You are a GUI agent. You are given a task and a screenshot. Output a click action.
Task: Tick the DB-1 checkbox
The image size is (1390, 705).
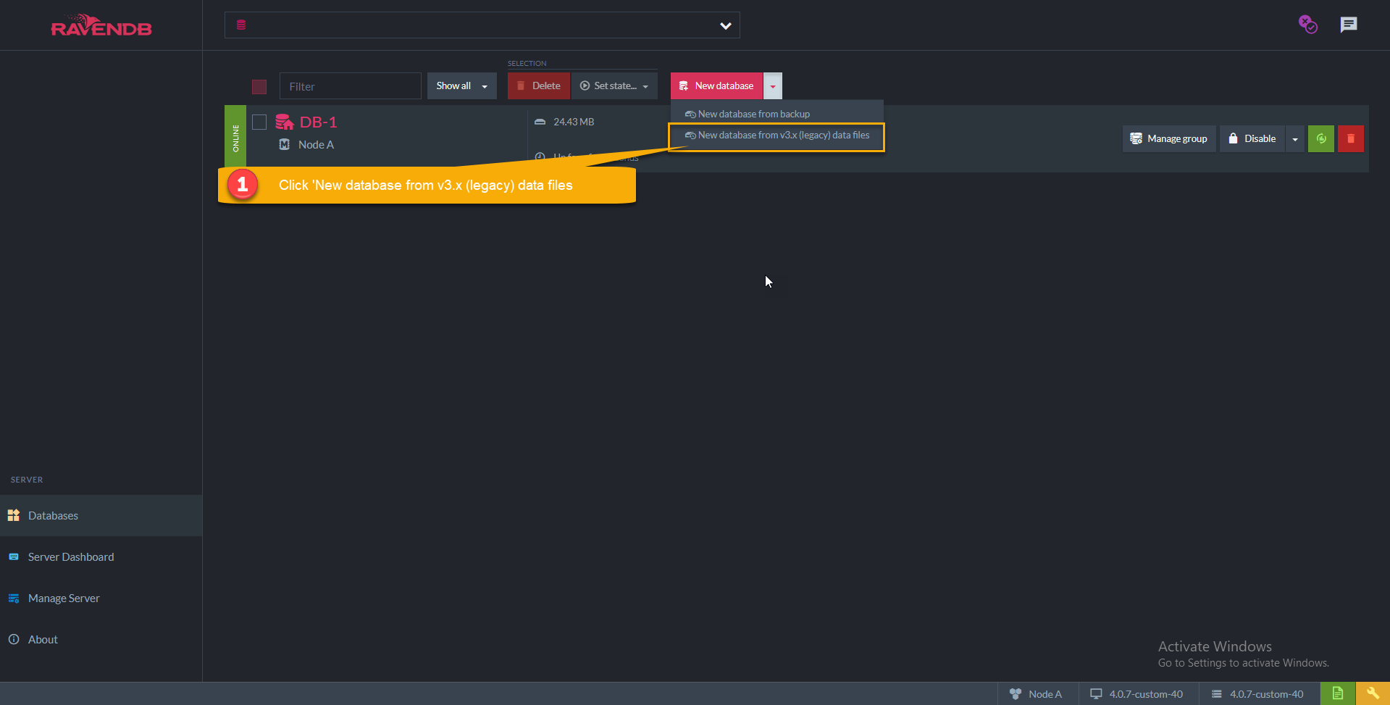click(259, 122)
